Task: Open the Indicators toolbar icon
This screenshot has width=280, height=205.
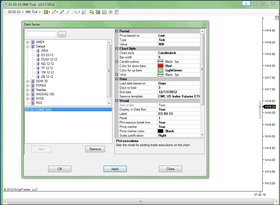Action: [104, 12]
